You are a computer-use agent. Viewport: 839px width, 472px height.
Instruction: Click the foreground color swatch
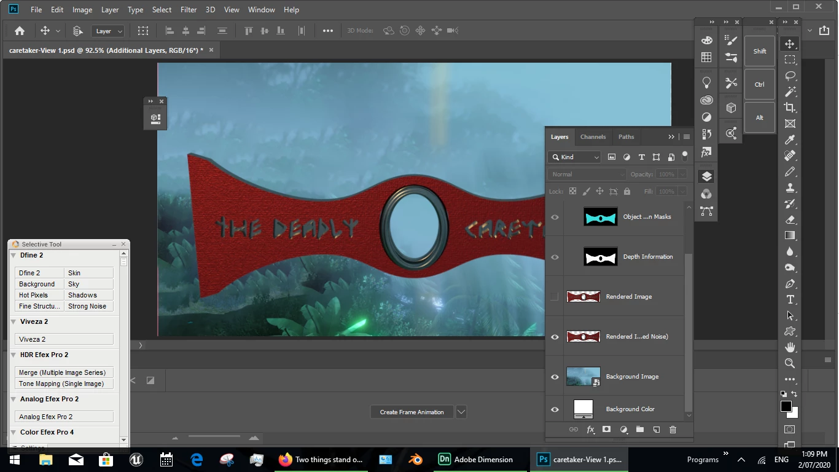pyautogui.click(x=786, y=406)
